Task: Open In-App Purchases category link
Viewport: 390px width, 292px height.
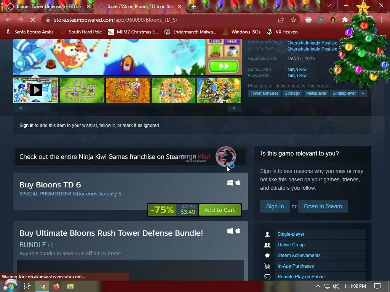Action: [296, 266]
